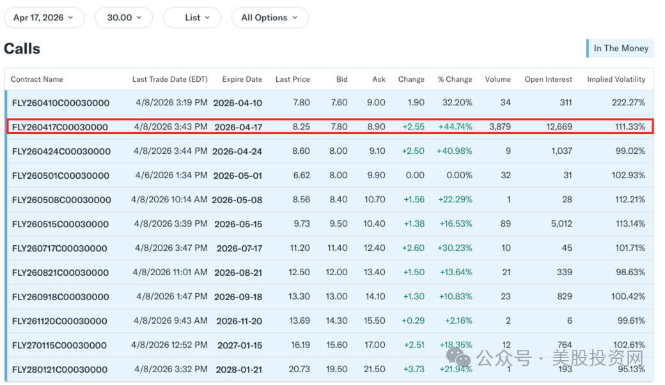665x385 pixels.
Task: Click the WeChat logo icon in watermark
Action: (458, 357)
